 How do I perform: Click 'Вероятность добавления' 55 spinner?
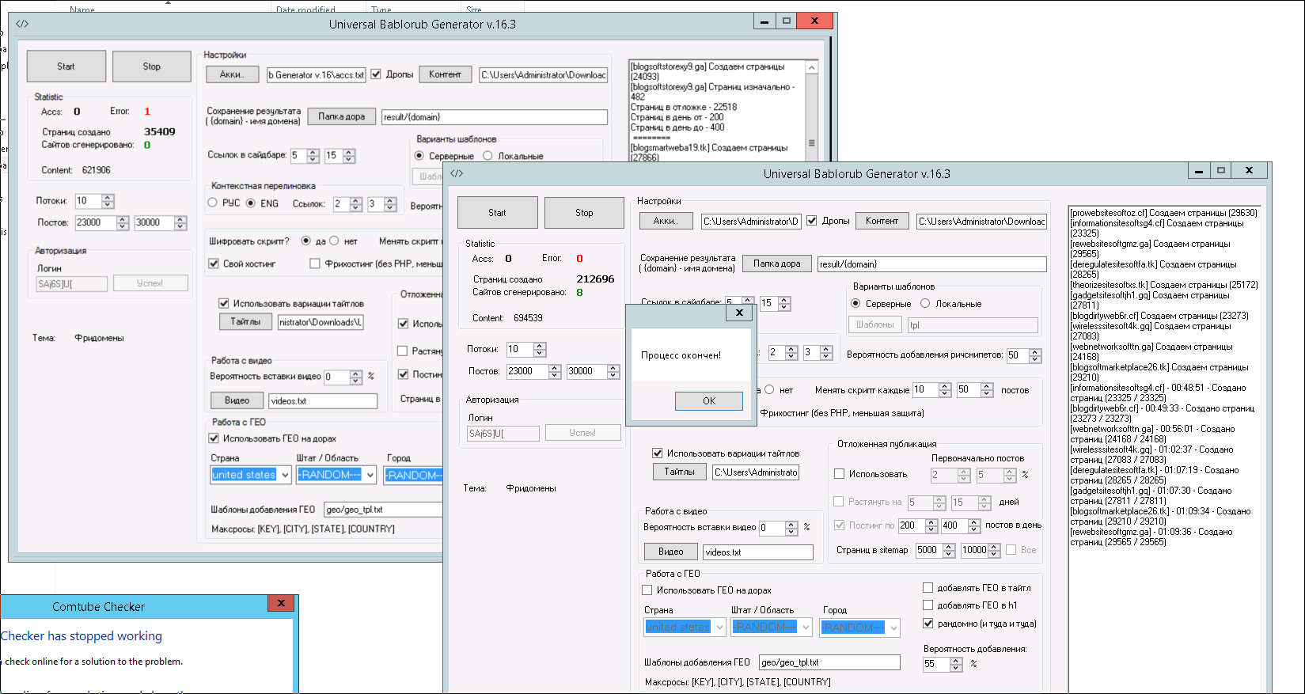tap(956, 664)
